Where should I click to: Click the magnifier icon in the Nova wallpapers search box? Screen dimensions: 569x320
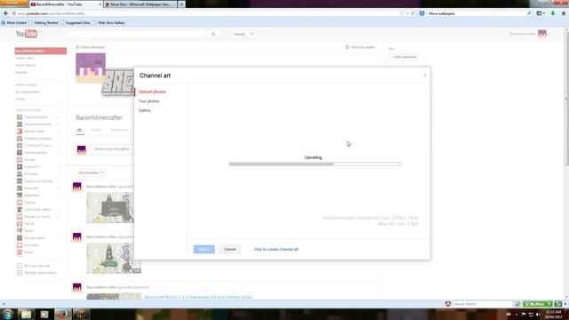click(529, 13)
